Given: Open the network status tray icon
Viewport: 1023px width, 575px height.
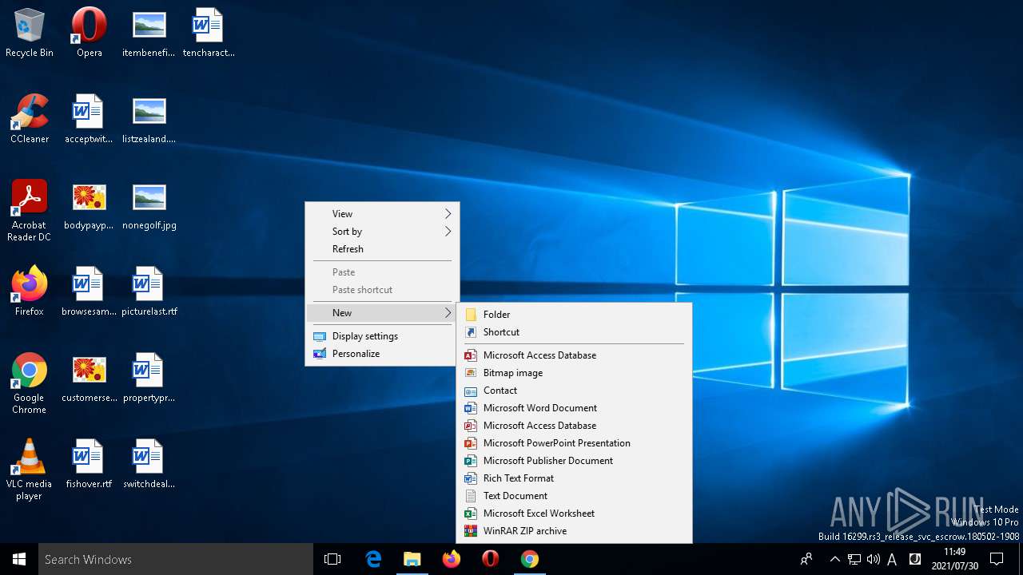Looking at the screenshot, I should click(x=854, y=559).
